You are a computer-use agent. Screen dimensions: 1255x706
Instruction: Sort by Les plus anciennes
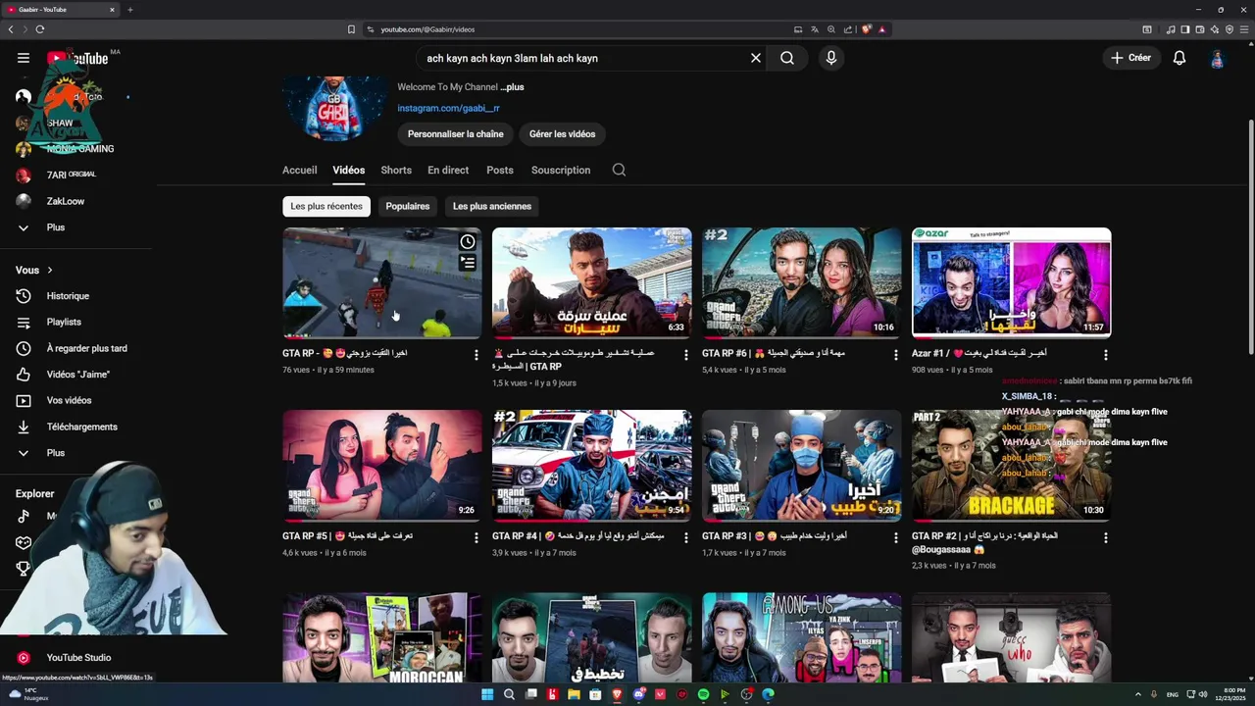(x=492, y=206)
